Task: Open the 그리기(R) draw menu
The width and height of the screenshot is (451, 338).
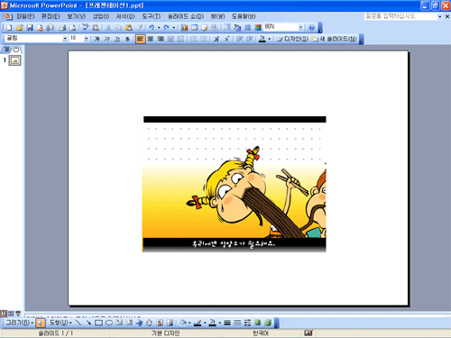Action: [19, 323]
